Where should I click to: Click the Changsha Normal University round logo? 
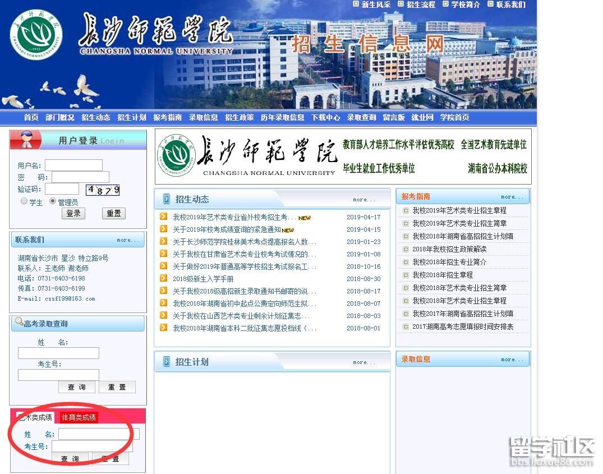click(36, 33)
